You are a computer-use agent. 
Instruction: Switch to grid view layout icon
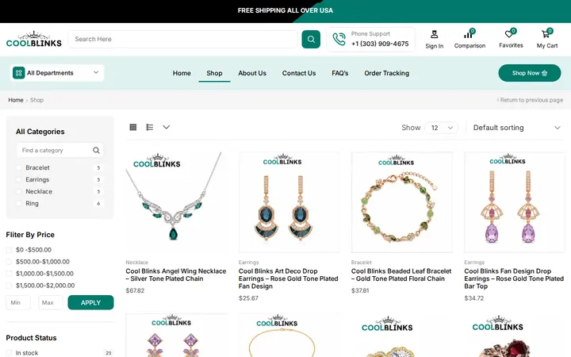133,127
